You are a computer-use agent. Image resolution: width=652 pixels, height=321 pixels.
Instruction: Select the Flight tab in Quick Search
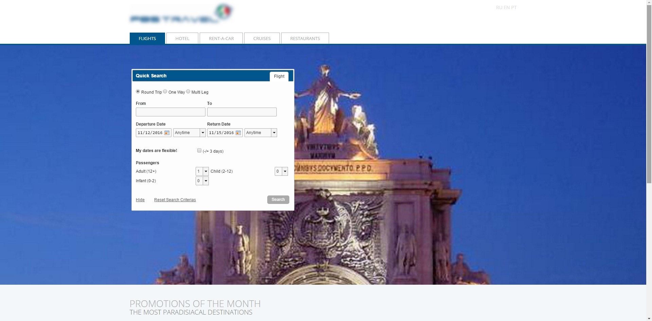coord(279,76)
